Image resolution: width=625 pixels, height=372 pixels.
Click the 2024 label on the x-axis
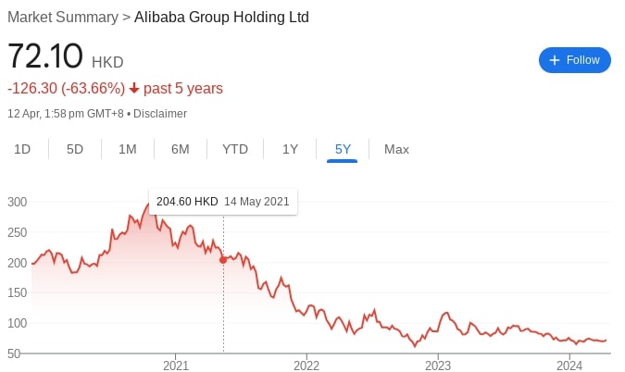(x=569, y=364)
